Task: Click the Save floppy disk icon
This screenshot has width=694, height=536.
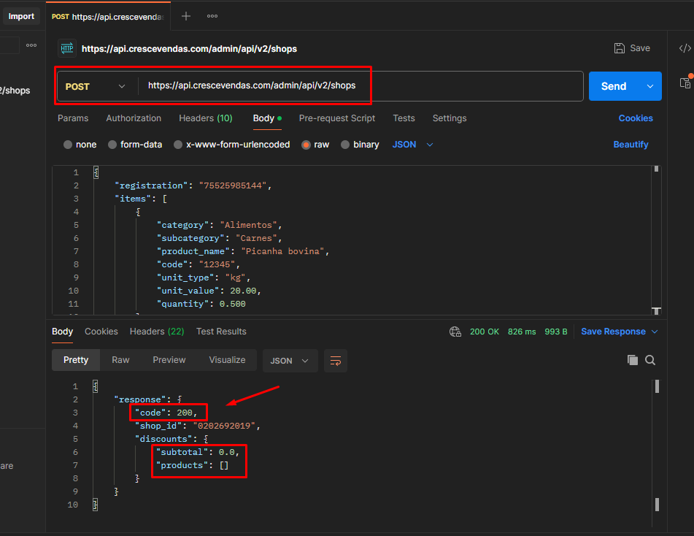Action: click(x=620, y=48)
